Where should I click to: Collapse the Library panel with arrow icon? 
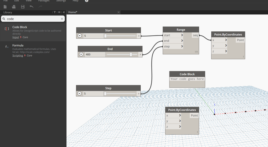[64, 12]
